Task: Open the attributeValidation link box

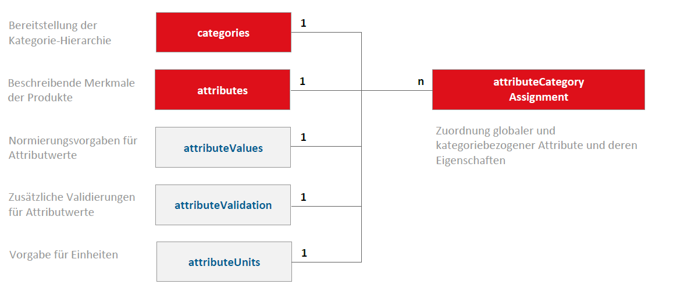Action: coord(223,205)
